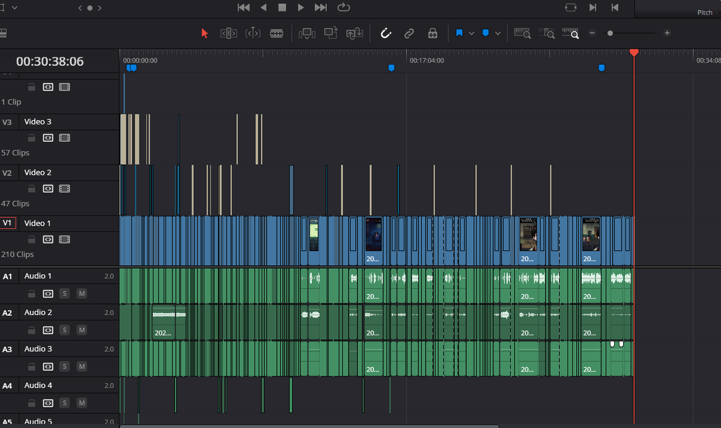The image size is (721, 428).
Task: Click the Overwrite Clip icon
Action: point(330,33)
